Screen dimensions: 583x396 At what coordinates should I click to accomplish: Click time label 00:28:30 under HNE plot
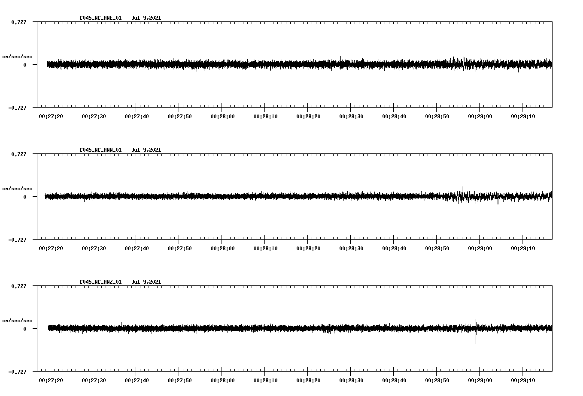[x=351, y=117]
